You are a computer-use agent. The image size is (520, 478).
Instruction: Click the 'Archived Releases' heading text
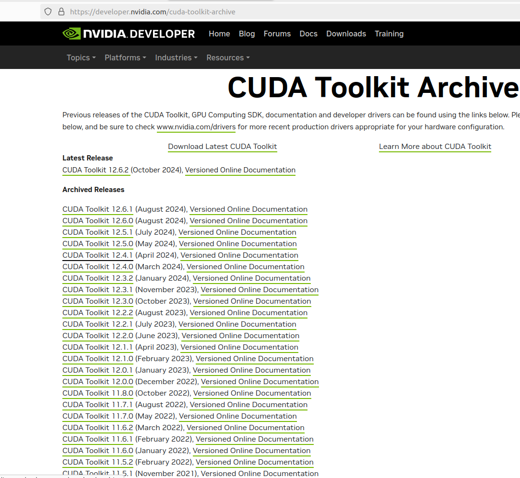pyautogui.click(x=93, y=190)
